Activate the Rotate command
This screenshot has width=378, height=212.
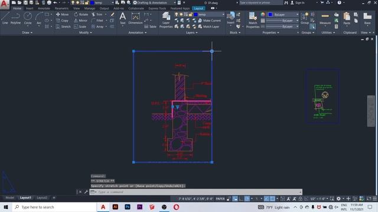coord(81,14)
